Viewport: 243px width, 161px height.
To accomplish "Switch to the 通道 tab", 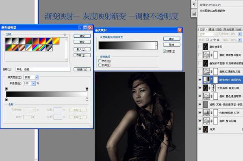I will [x=211, y=29].
